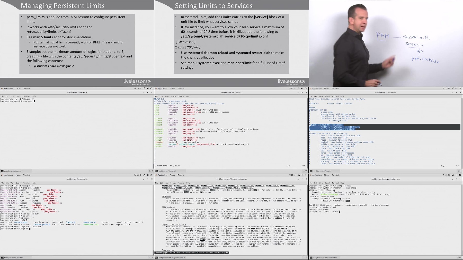Click the network icon beside the Fri 13:38 clock

pyautogui.click(x=144, y=88)
